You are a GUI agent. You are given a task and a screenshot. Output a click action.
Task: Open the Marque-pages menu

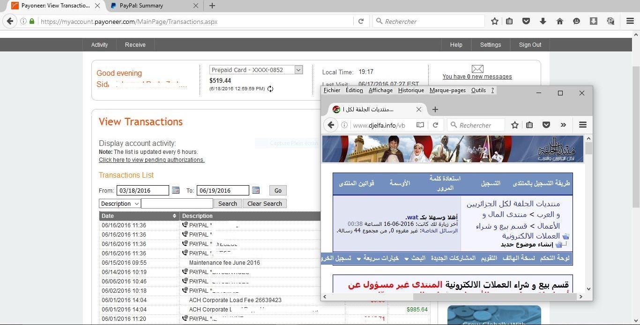tap(447, 90)
